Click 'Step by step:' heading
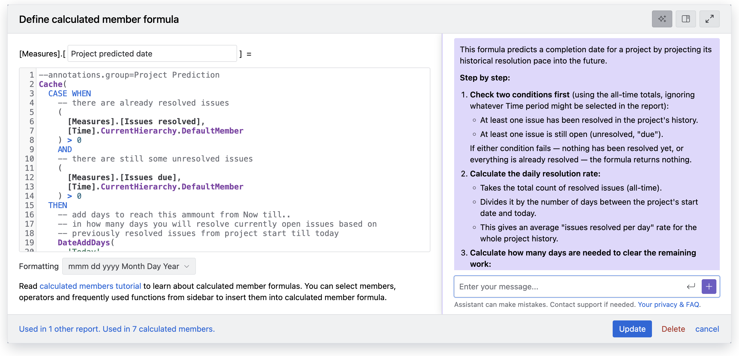 [485, 78]
